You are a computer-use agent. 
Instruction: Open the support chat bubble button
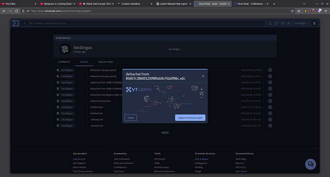pos(310,164)
